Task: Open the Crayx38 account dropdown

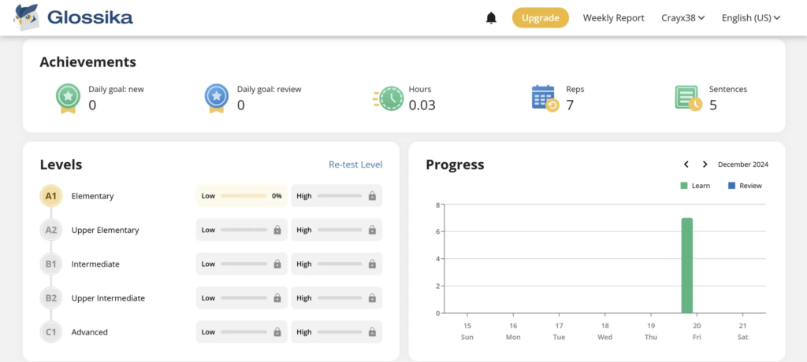Action: coord(683,18)
